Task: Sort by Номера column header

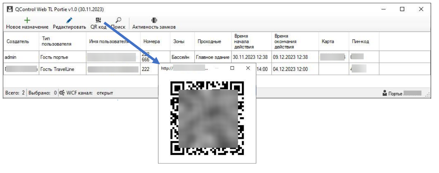Action: tap(155, 41)
